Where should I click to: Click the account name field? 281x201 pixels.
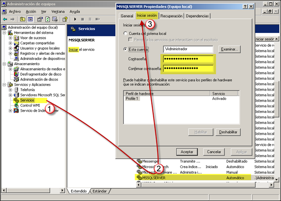[188, 49]
